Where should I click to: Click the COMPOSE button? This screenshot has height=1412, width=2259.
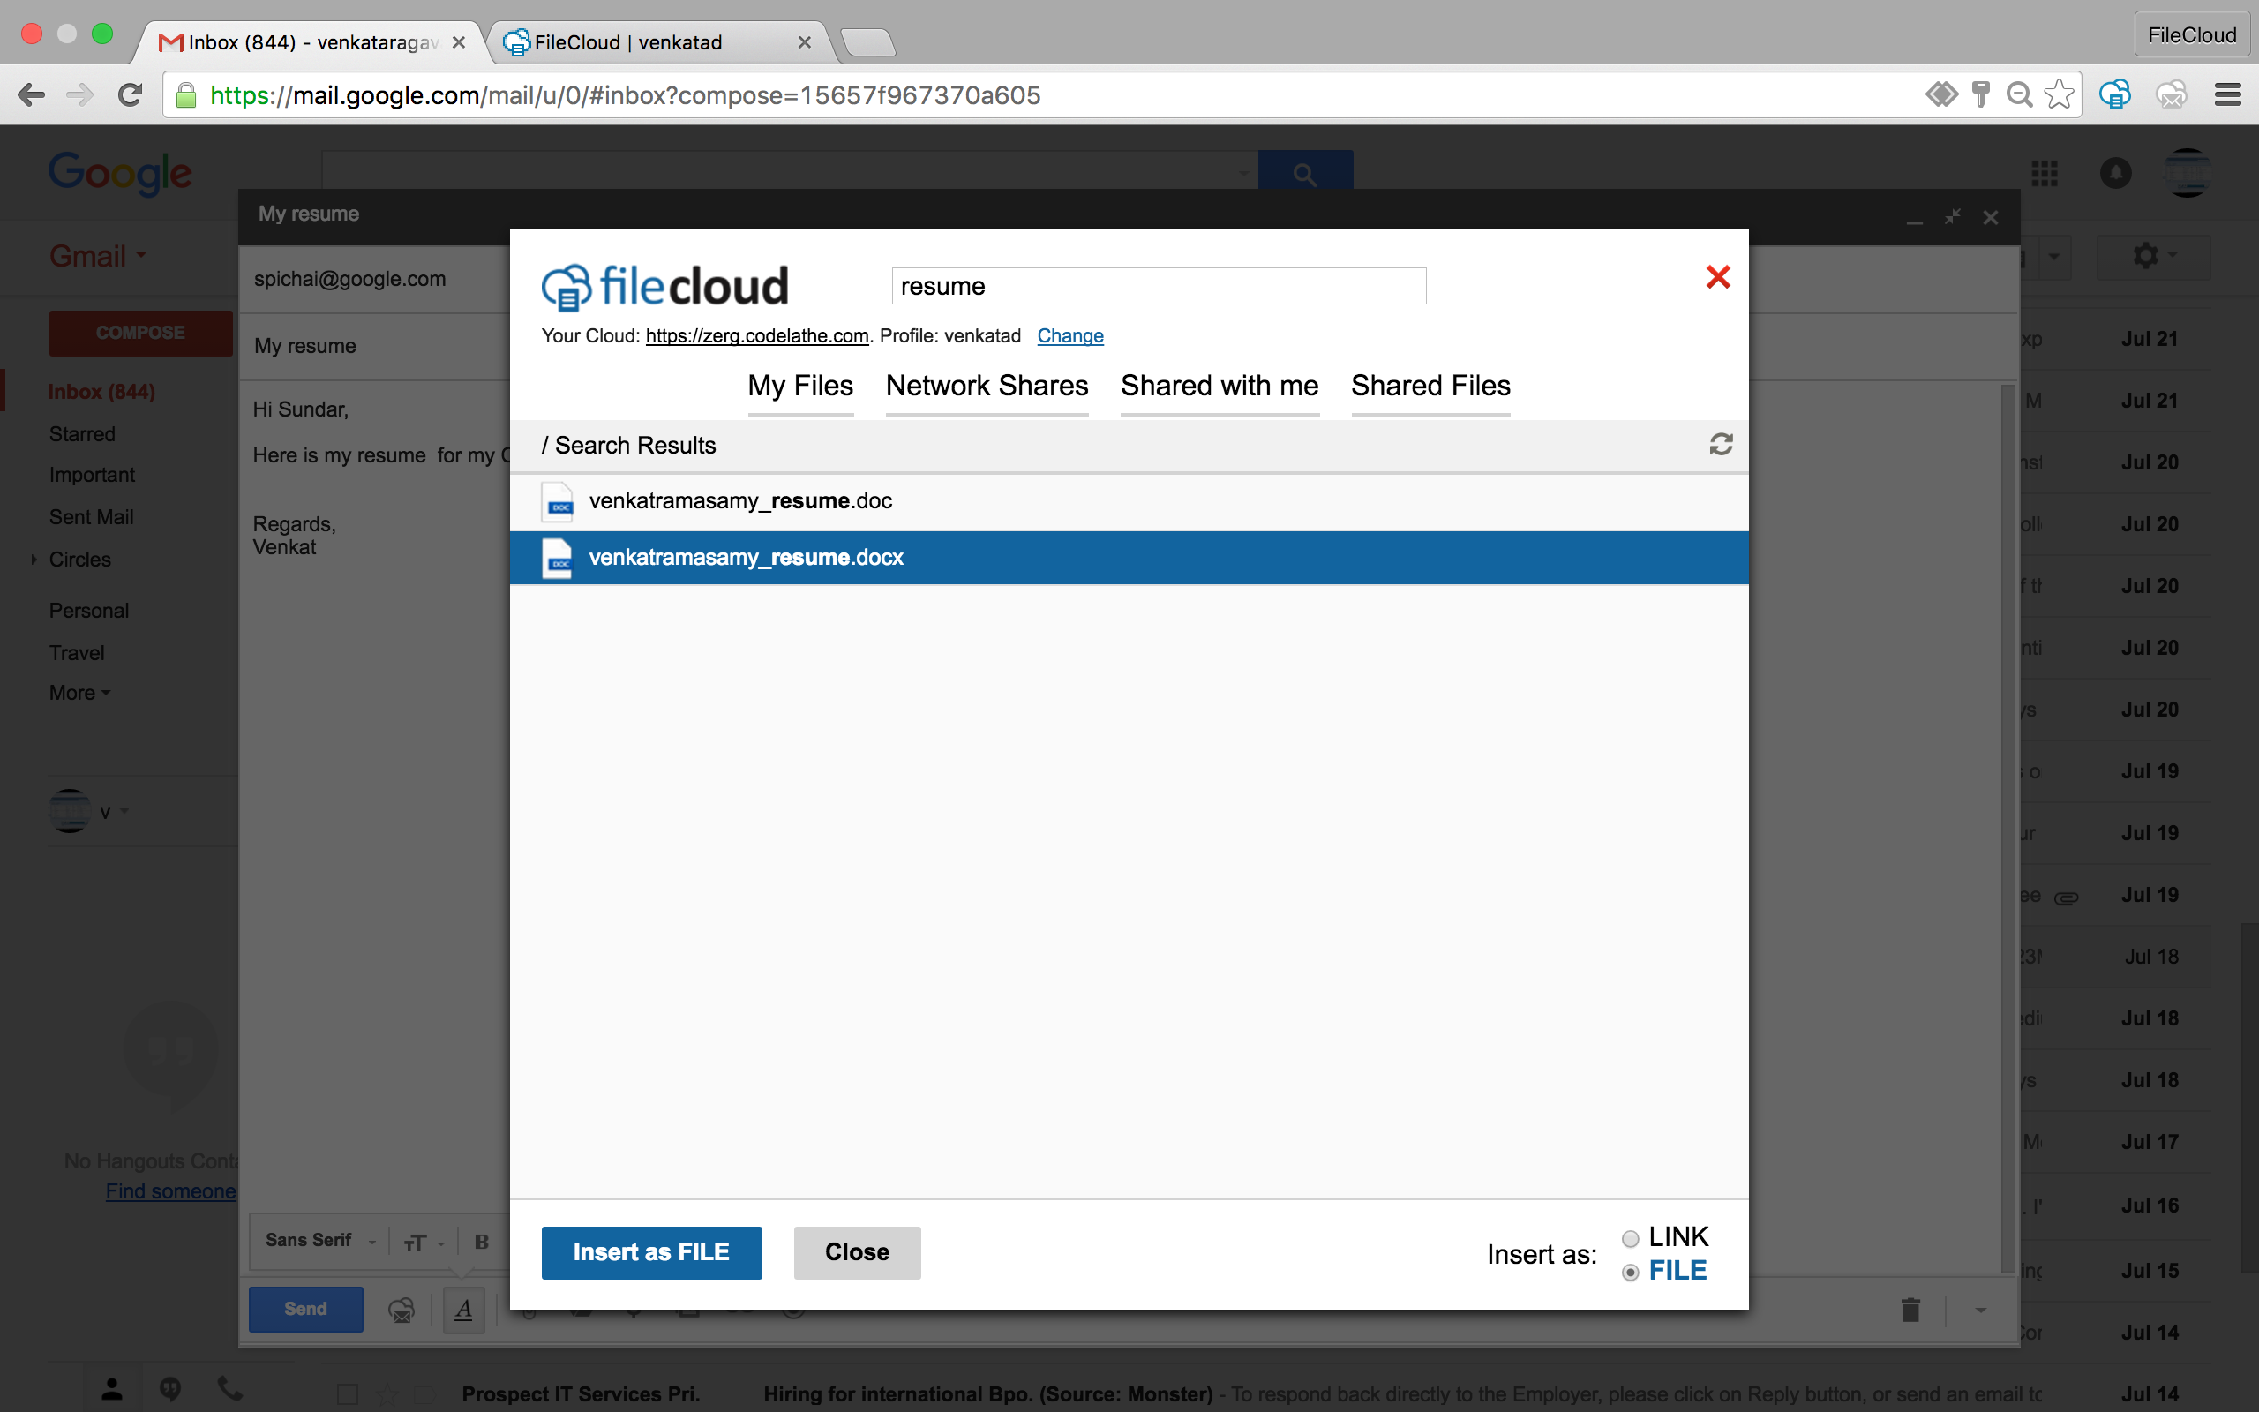140,333
